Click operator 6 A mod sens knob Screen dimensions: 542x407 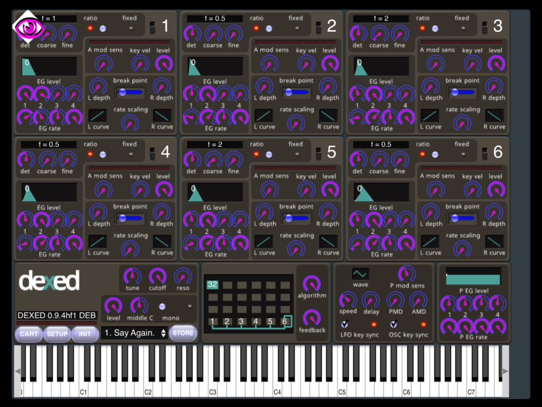coord(436,190)
